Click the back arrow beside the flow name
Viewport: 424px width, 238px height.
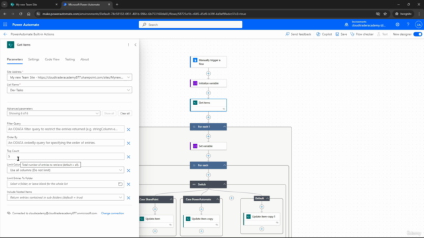pos(5,34)
